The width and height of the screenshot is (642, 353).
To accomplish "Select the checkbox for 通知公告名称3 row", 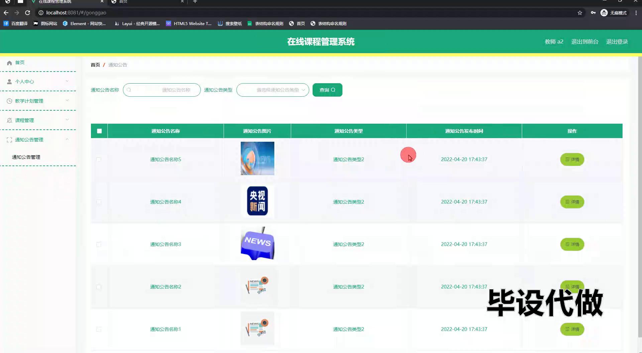I will coord(99,244).
